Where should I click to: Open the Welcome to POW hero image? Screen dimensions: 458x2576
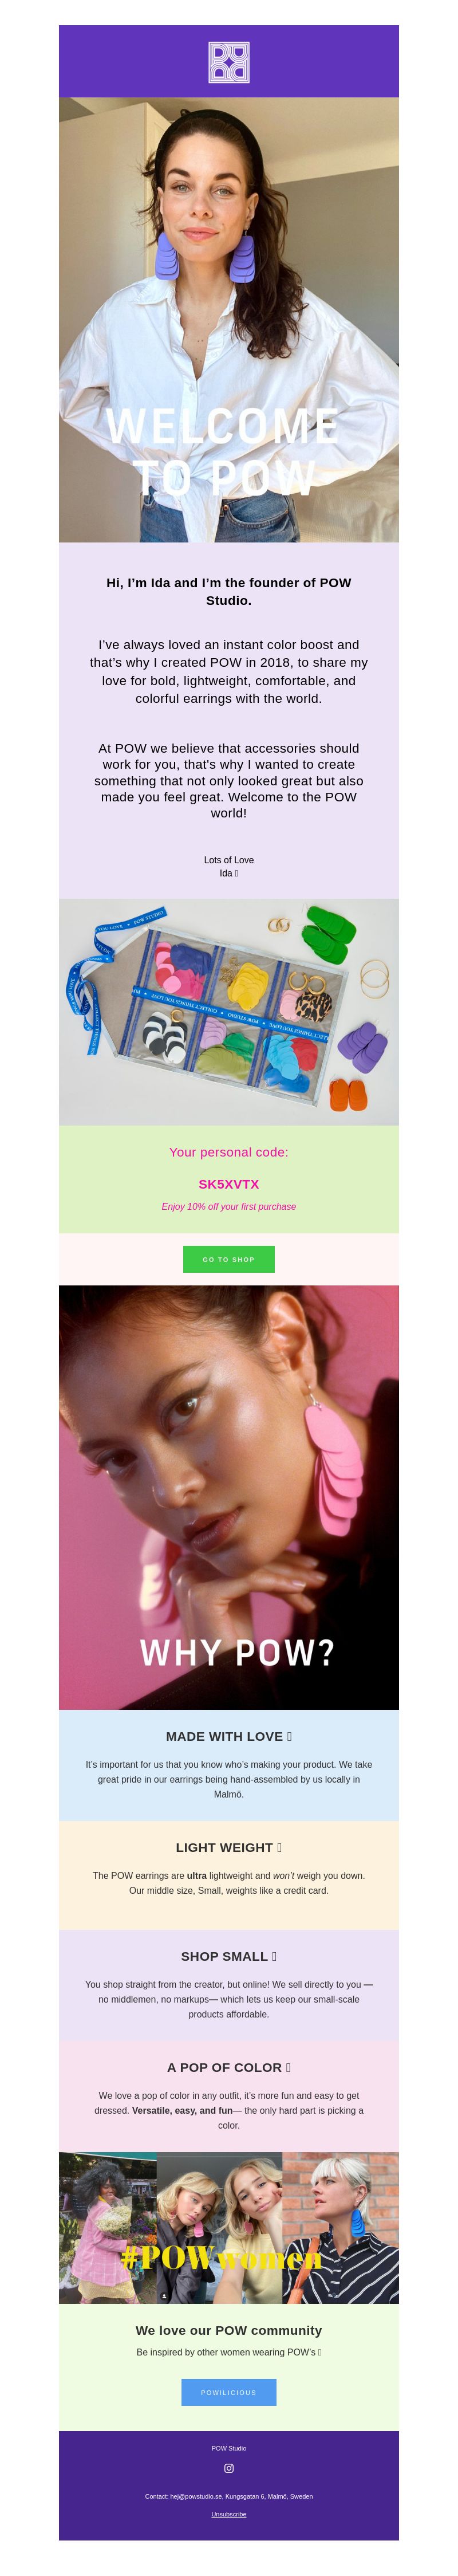point(228,319)
